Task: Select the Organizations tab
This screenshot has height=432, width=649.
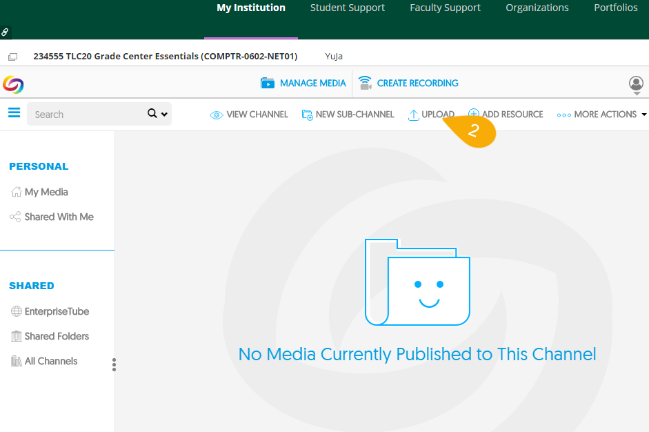Action: click(x=537, y=8)
